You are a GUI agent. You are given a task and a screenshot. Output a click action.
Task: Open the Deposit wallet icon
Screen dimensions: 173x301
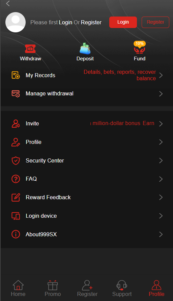pyautogui.click(x=85, y=49)
